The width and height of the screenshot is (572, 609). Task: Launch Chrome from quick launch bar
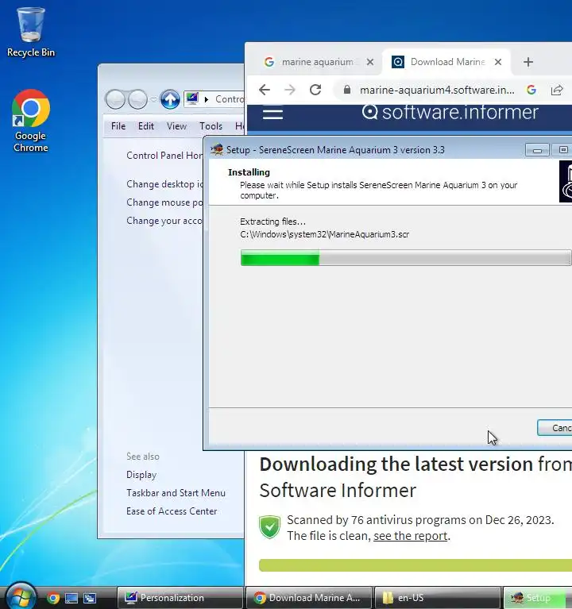[x=53, y=598]
